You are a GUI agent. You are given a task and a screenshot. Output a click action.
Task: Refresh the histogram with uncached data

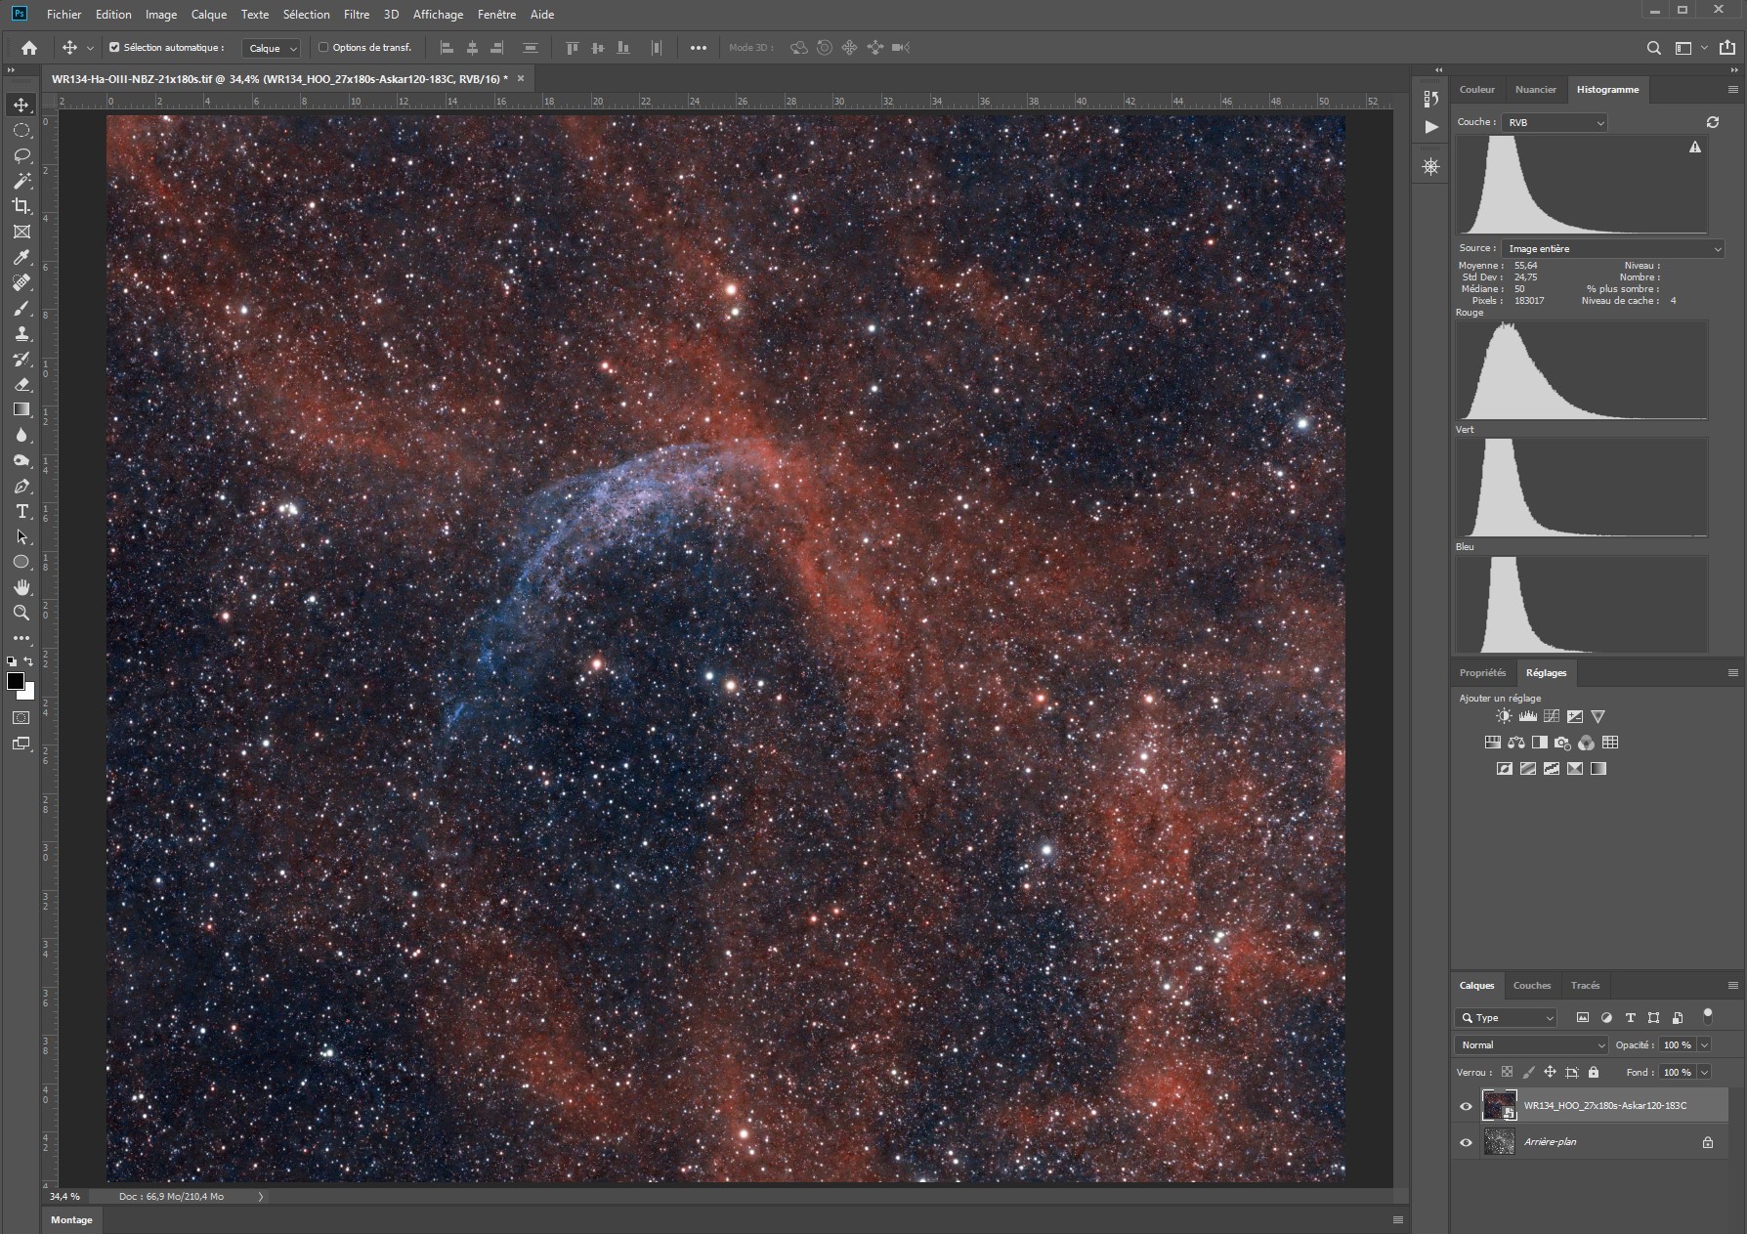(1713, 122)
